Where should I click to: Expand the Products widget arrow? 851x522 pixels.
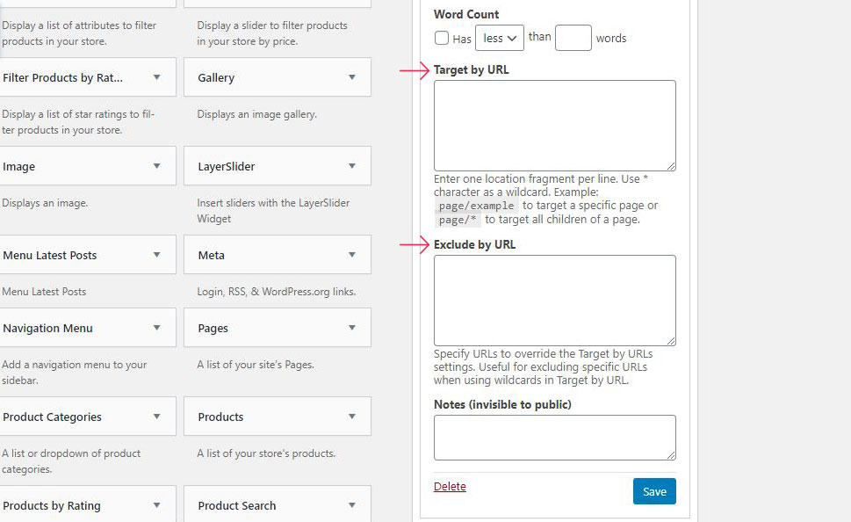click(x=352, y=417)
